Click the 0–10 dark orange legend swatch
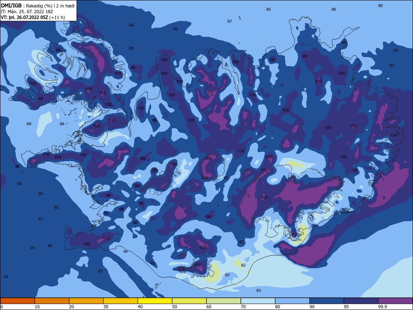413x310 pixels. (x=17, y=301)
